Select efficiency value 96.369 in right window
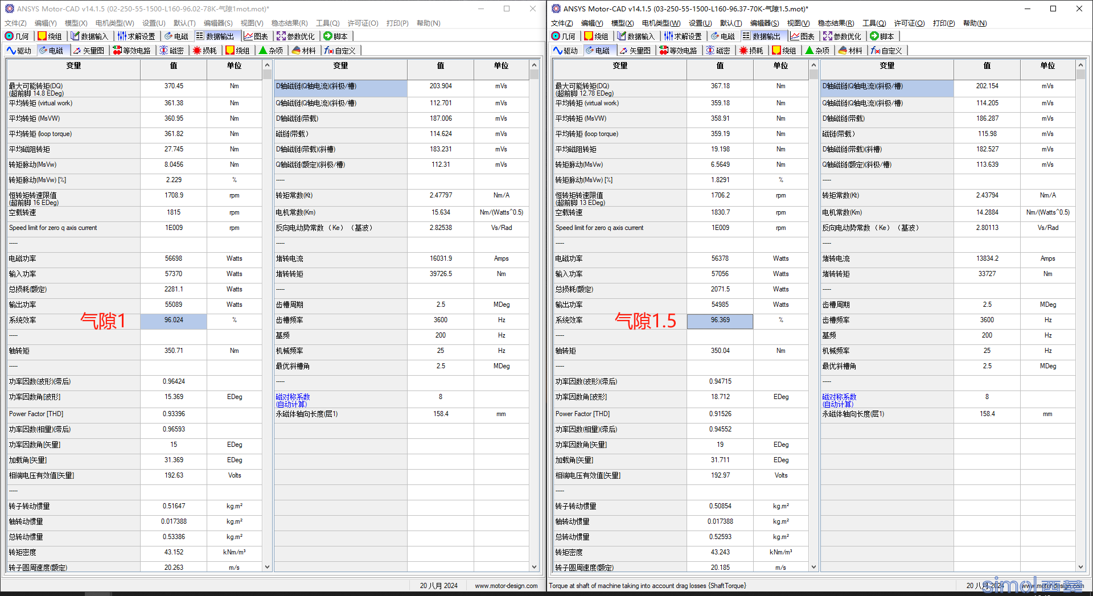The height and width of the screenshot is (596, 1093). (x=720, y=320)
